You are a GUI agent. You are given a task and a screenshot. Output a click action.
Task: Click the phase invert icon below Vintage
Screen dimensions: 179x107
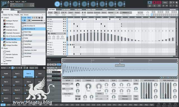pos(79,99)
